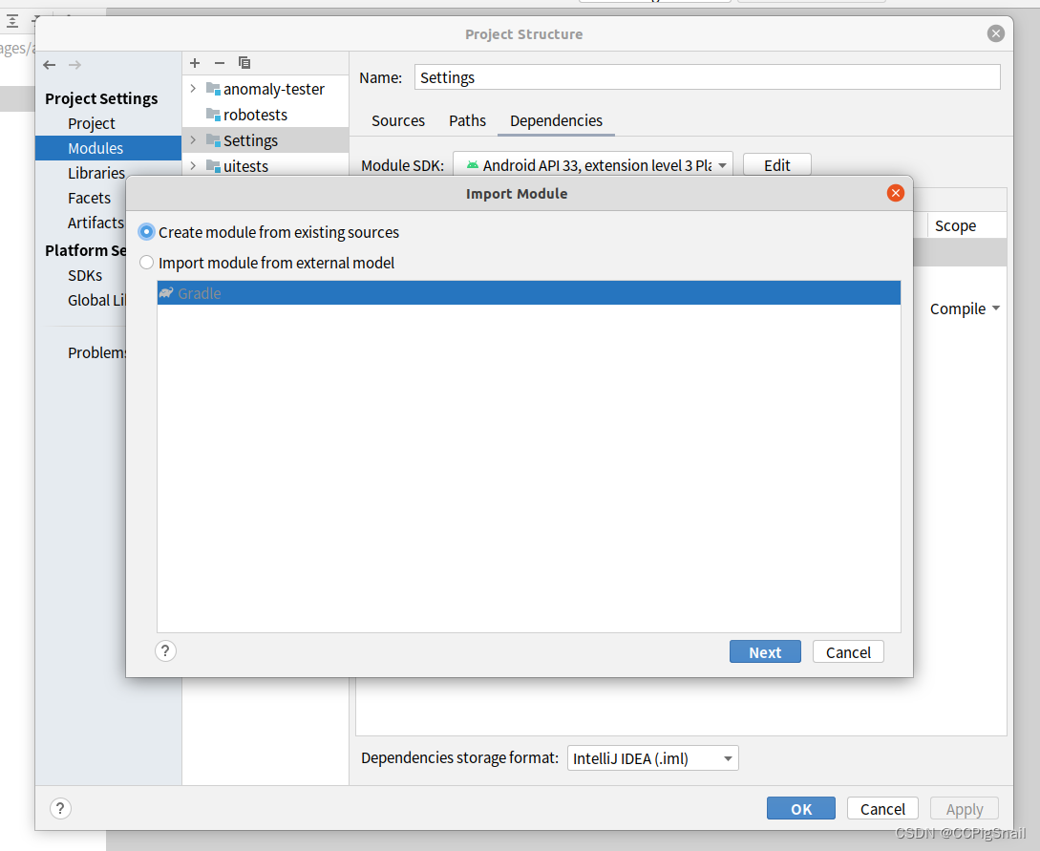The height and width of the screenshot is (851, 1040).
Task: Open SDKs under Platform Settings
Action: coord(85,275)
